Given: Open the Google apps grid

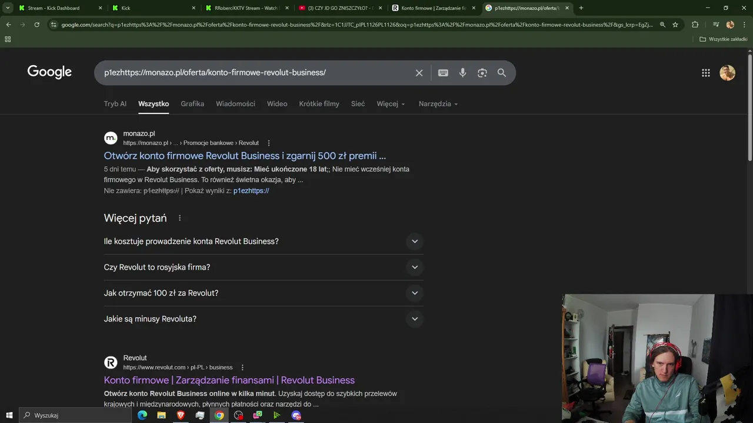Looking at the screenshot, I should pyautogui.click(x=706, y=73).
